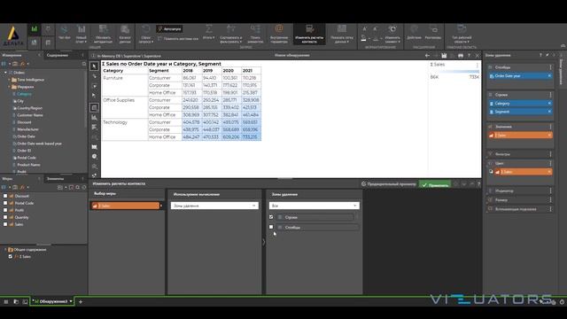This screenshot has width=567, height=319.
Task: Open the Новый отчет ribbon dropdown
Action: click(81, 34)
